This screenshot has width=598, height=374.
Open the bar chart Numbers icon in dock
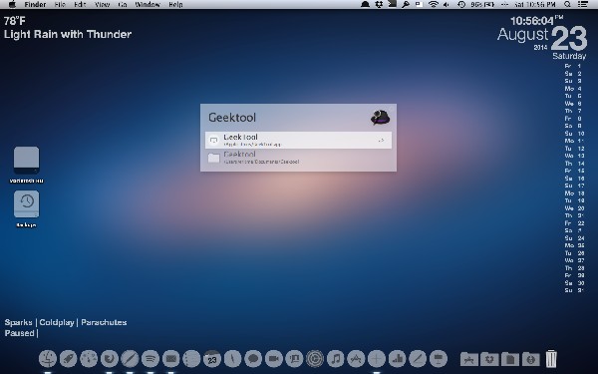click(x=398, y=359)
